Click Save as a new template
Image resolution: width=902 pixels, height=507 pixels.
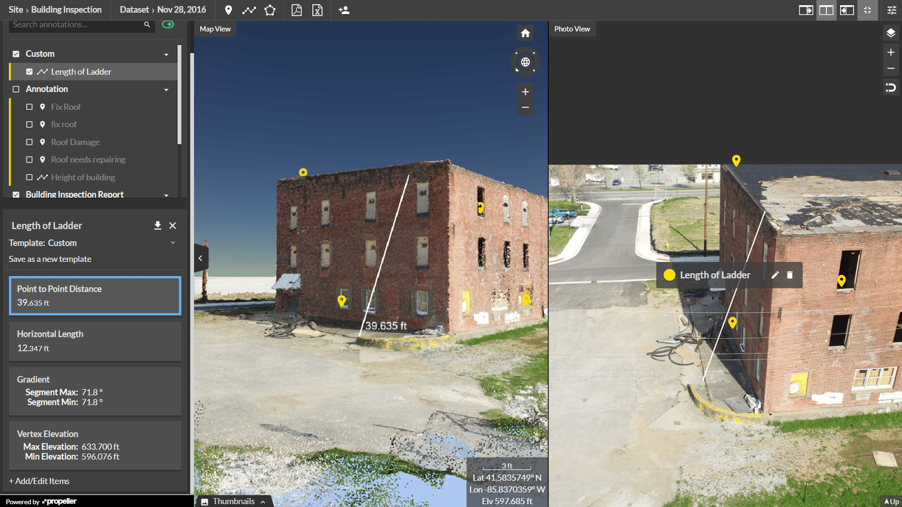[x=50, y=259]
